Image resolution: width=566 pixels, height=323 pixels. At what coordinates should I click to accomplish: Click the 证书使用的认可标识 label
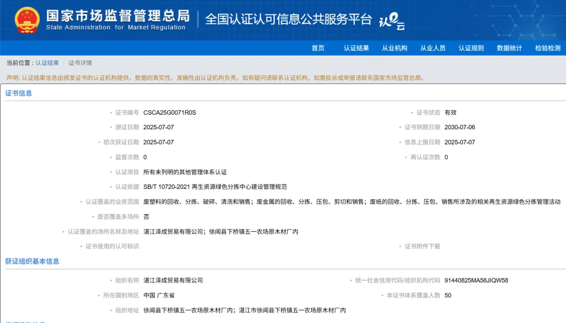[112, 246]
